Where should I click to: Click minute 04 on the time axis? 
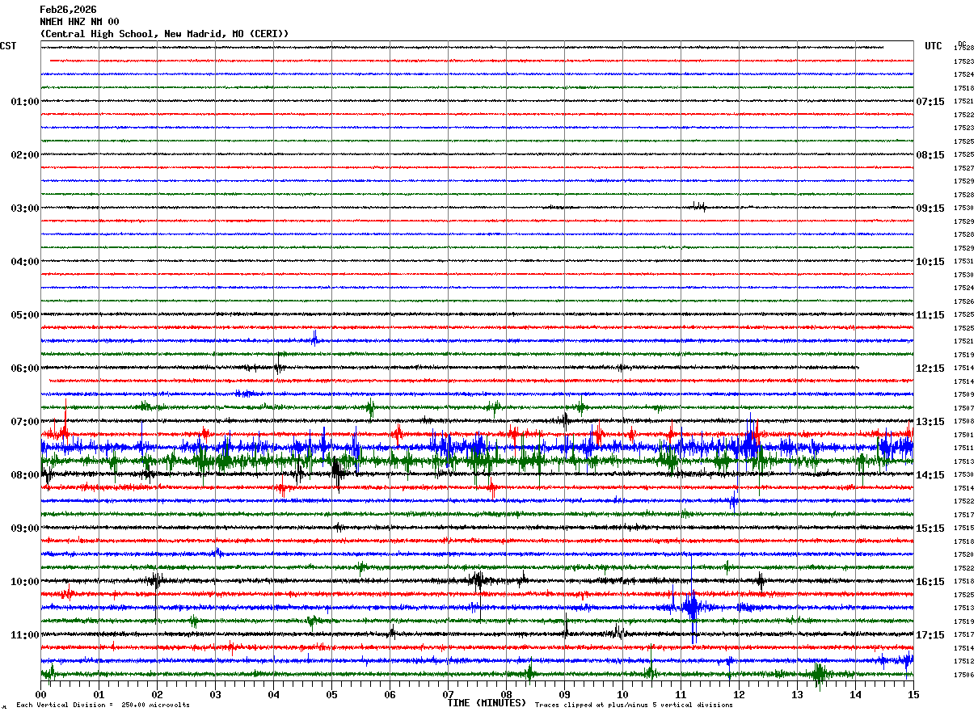click(273, 694)
